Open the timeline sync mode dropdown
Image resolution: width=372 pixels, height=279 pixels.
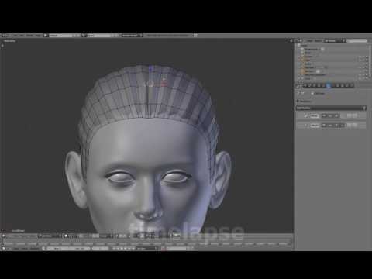coord(147,249)
